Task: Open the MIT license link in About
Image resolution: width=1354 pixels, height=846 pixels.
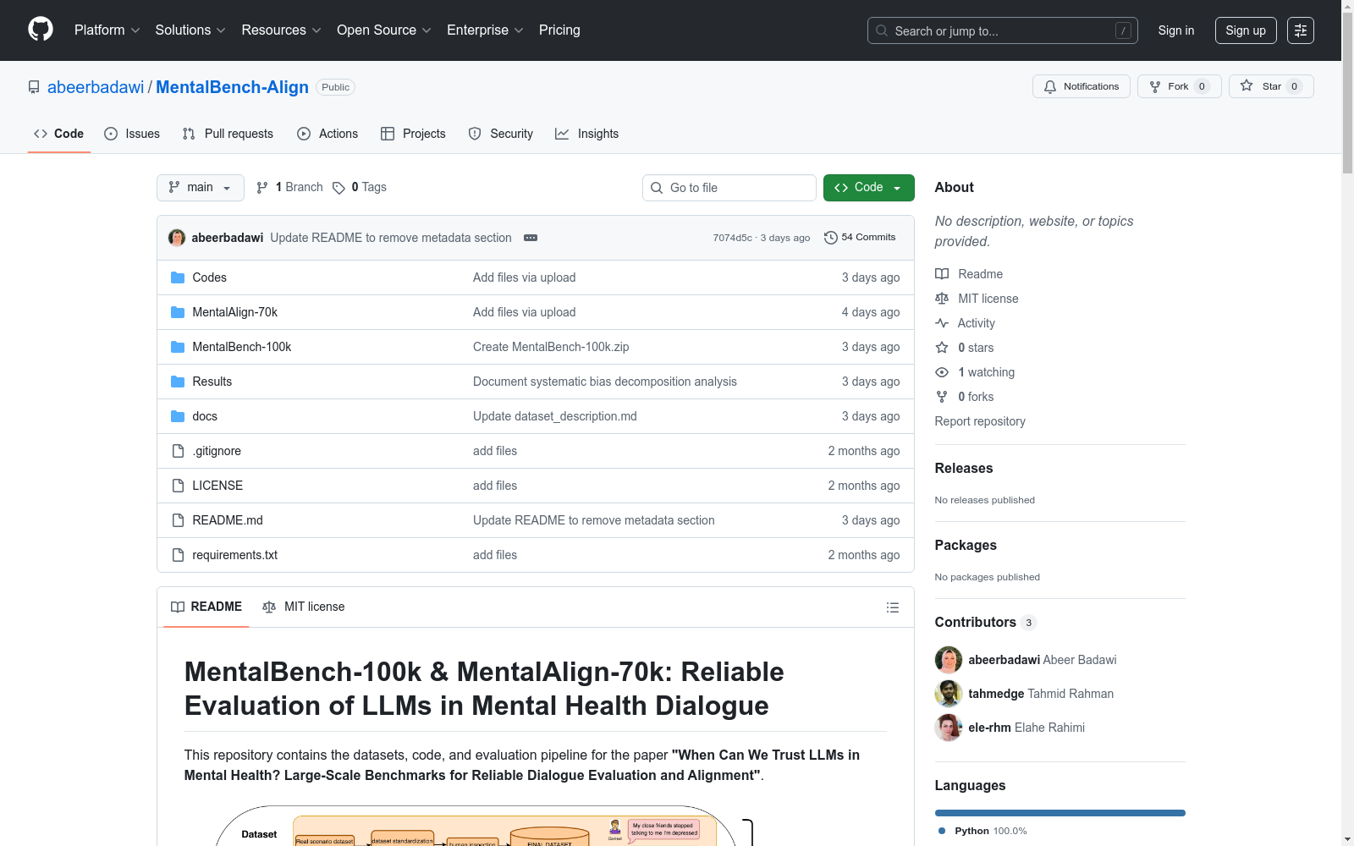Action: coord(977,299)
